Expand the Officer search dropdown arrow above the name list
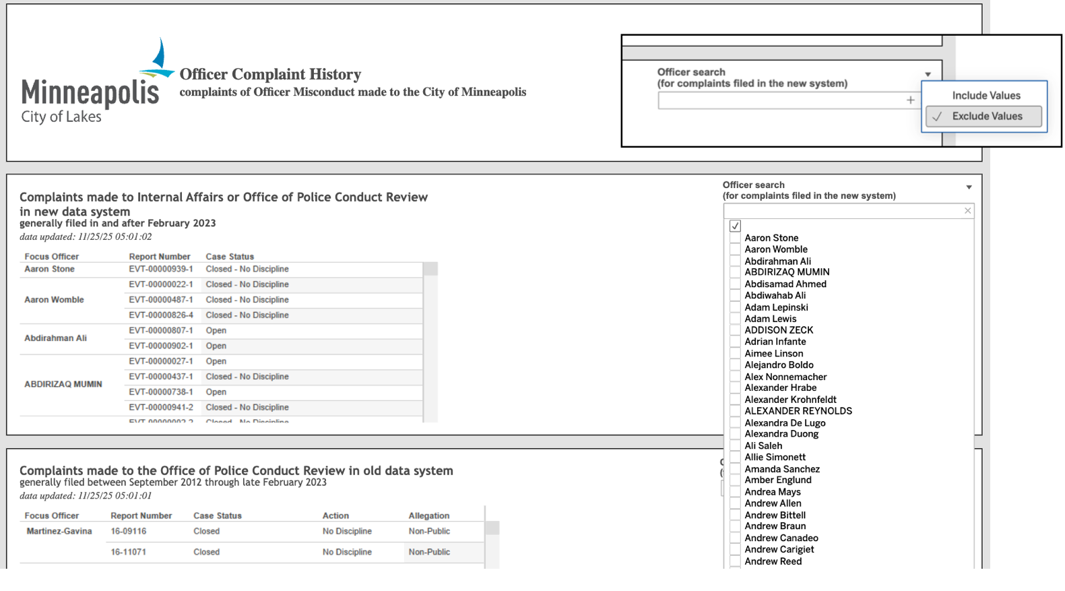The height and width of the screenshot is (591, 1065). 969,187
